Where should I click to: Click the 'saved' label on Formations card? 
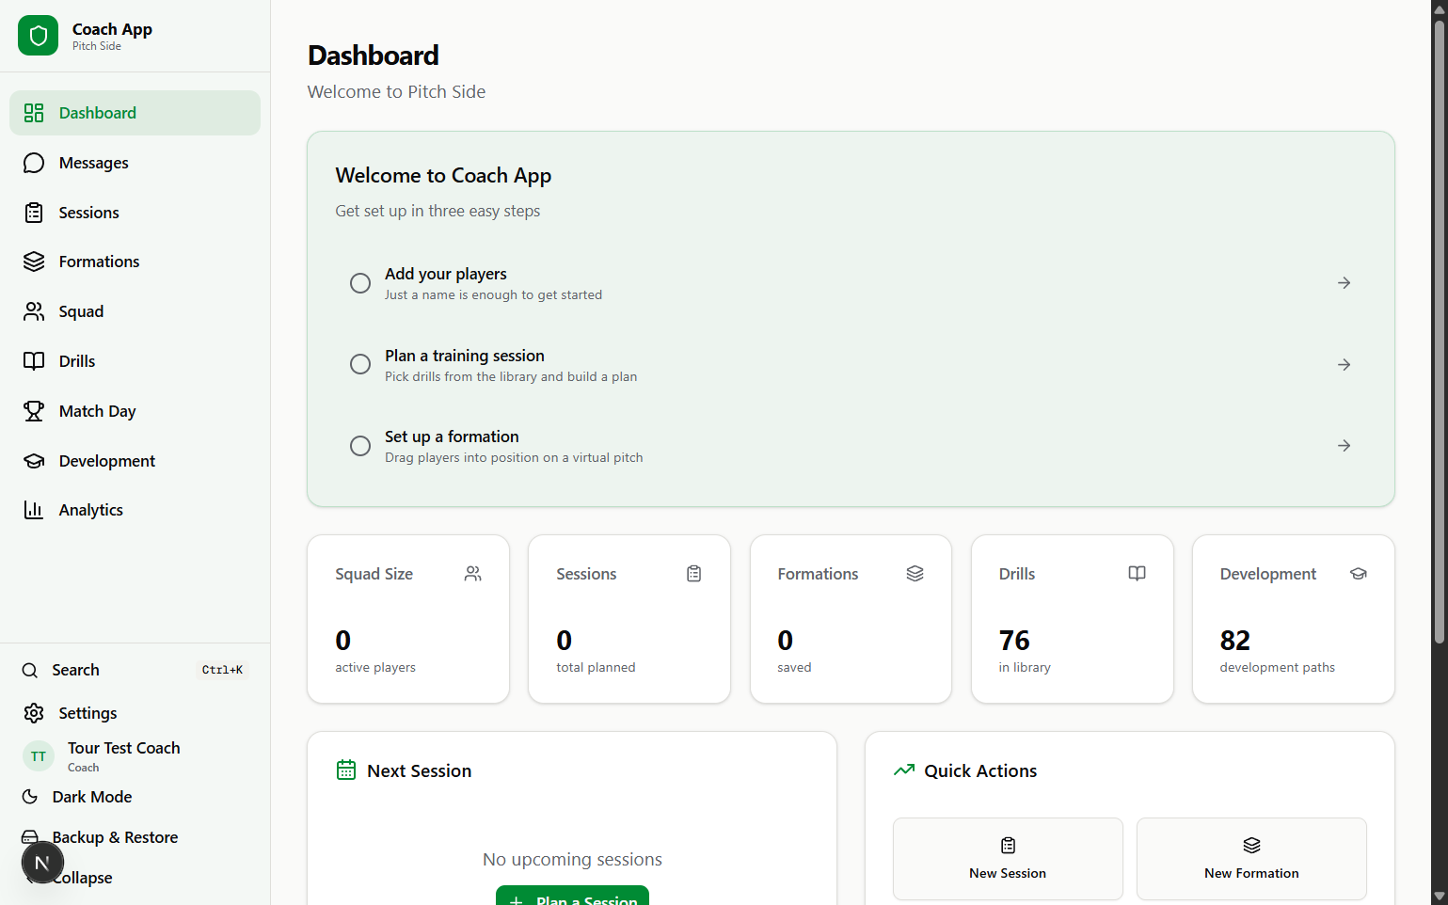pyautogui.click(x=795, y=667)
